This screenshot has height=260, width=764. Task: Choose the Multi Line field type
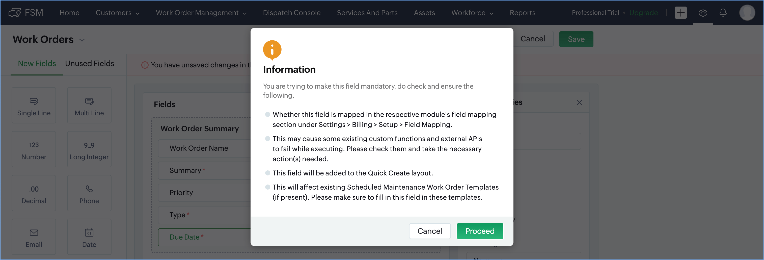pos(89,105)
